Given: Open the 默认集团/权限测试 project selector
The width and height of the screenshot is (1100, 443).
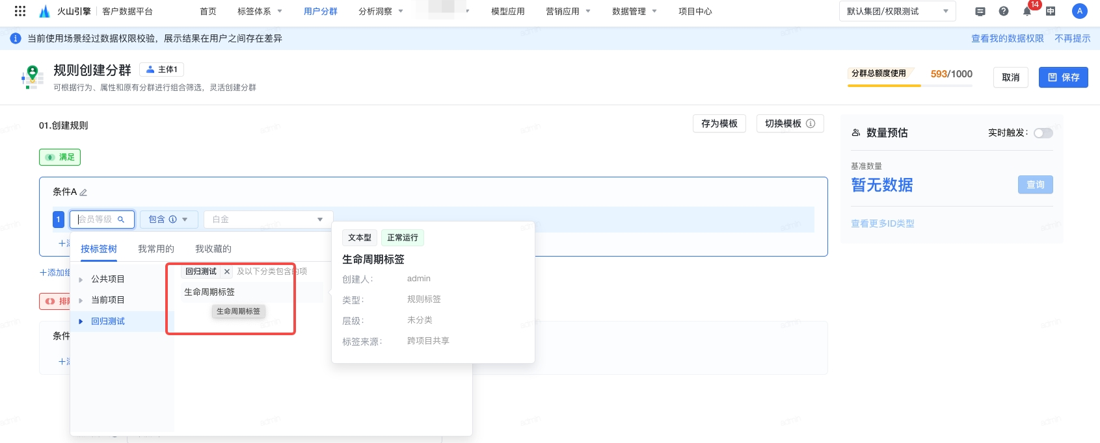Looking at the screenshot, I should 897,11.
